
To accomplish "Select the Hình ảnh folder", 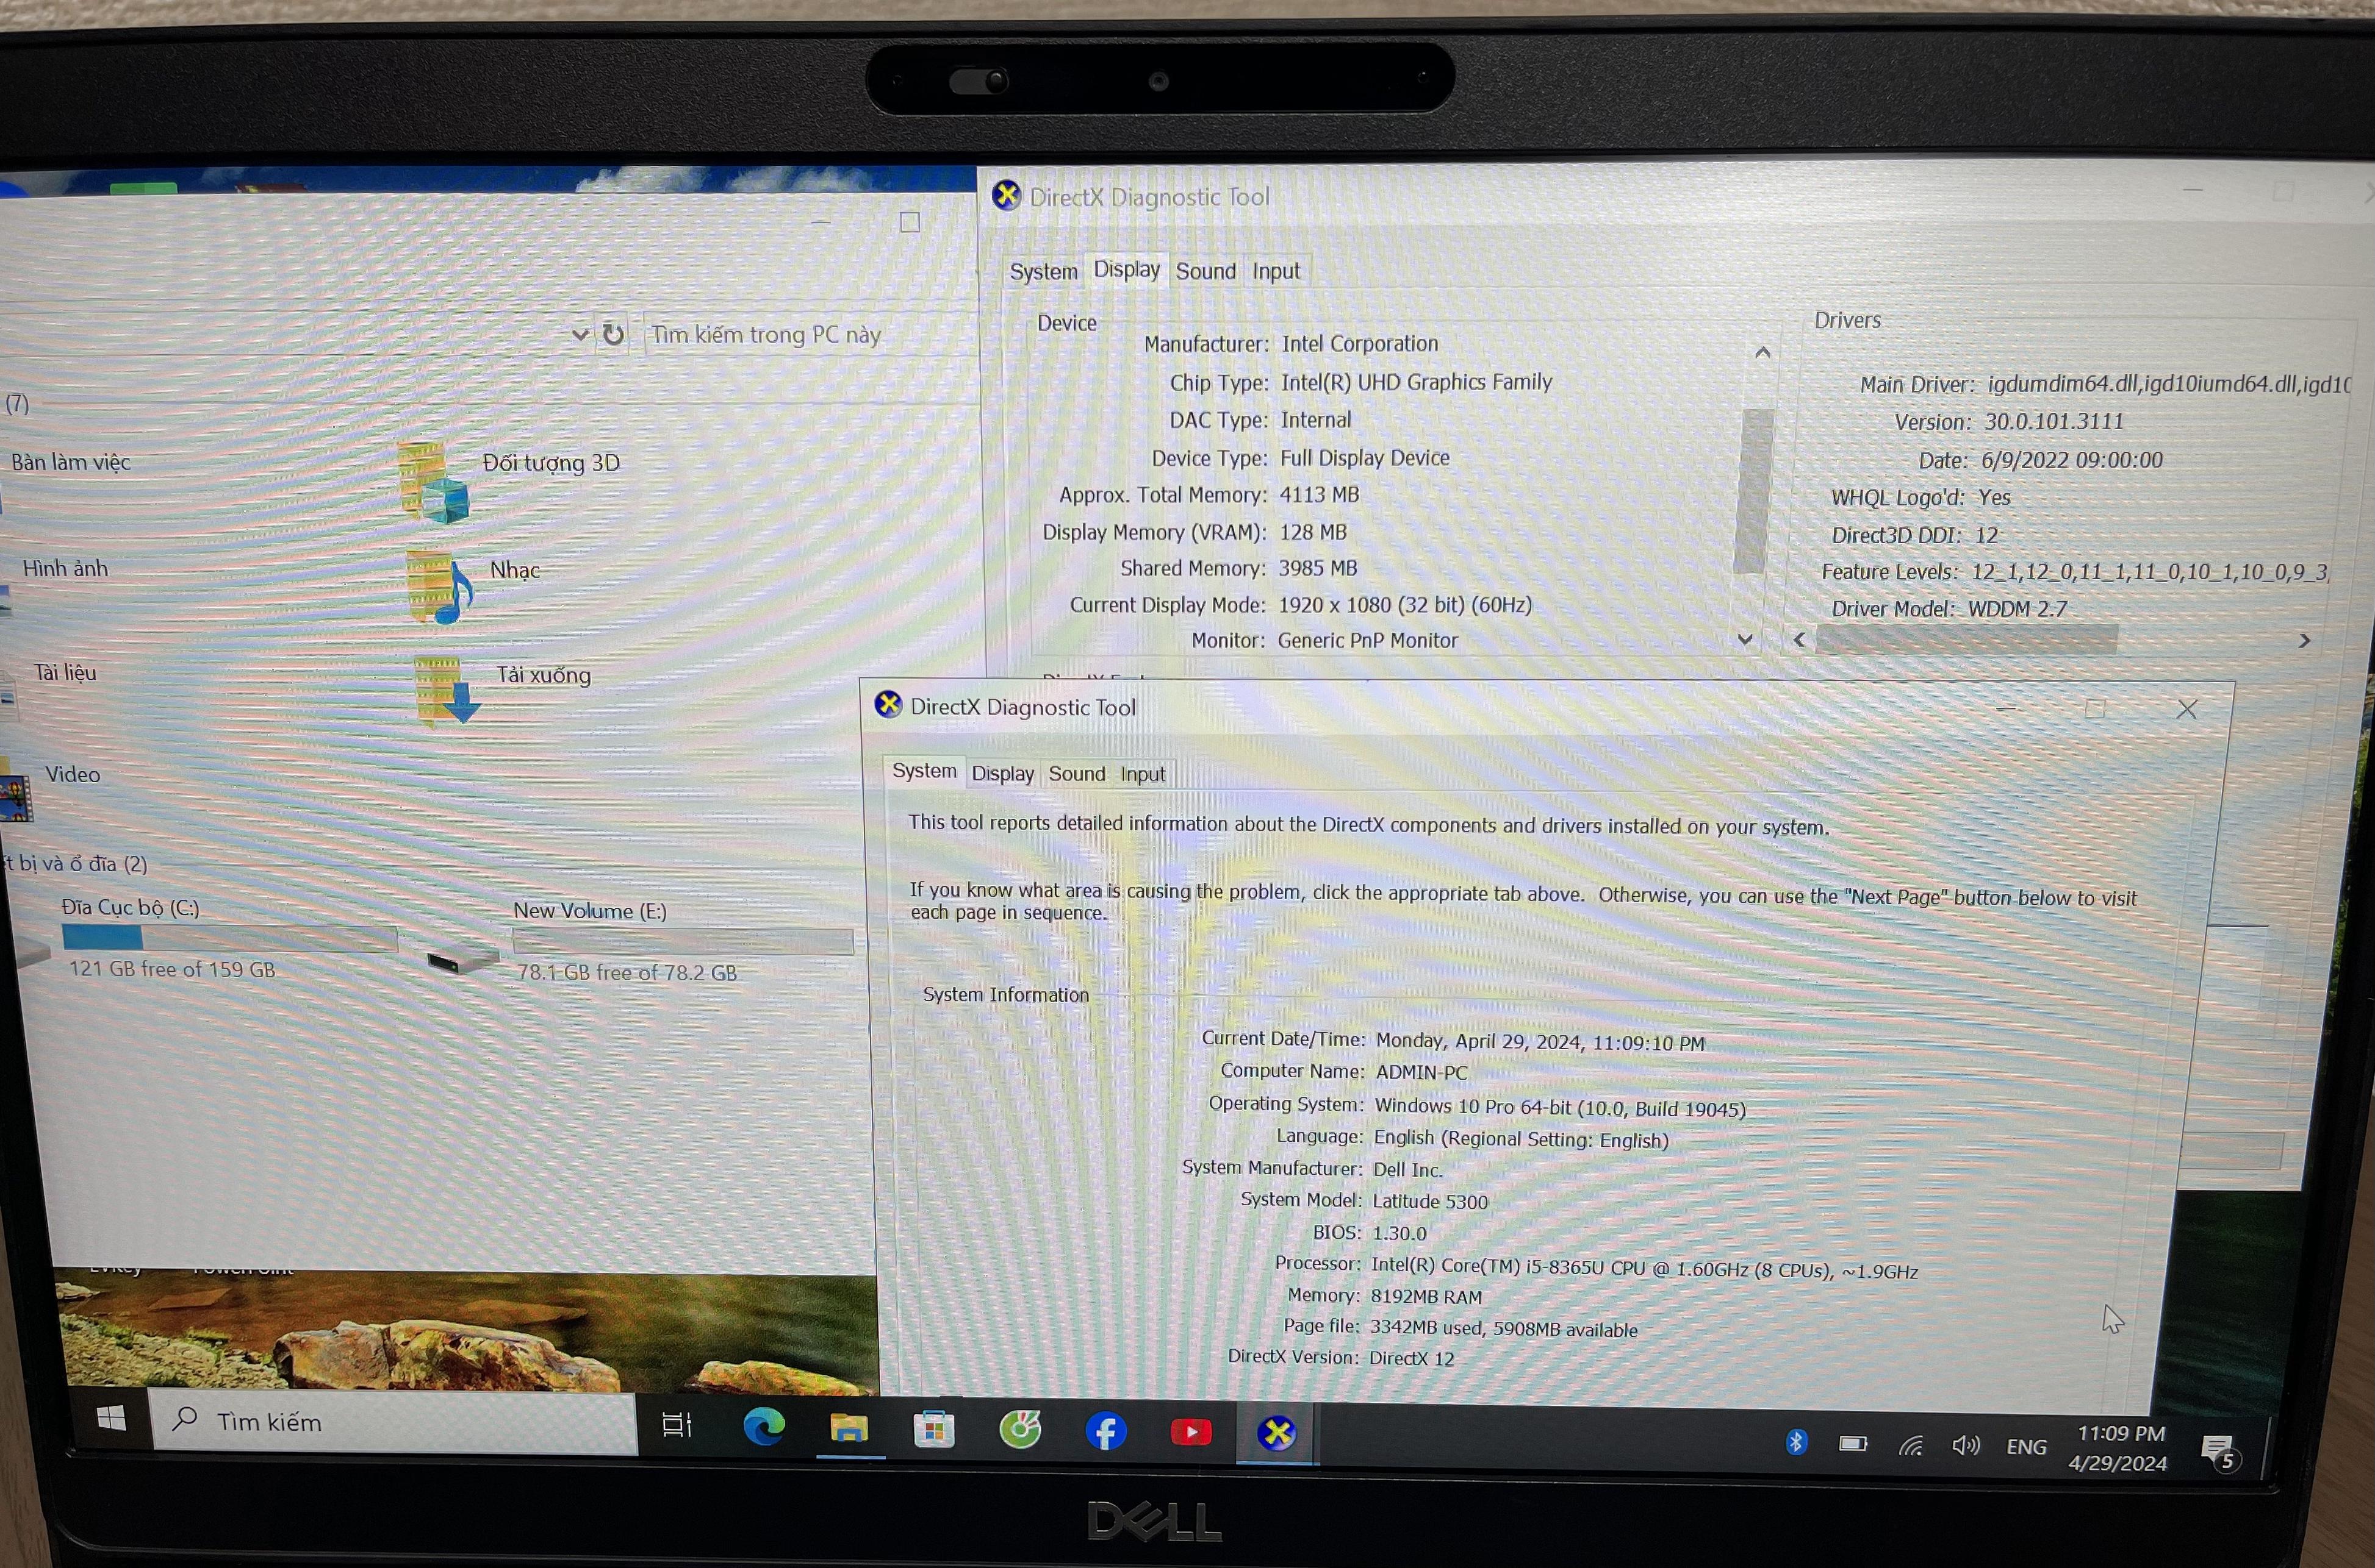I will [x=65, y=568].
